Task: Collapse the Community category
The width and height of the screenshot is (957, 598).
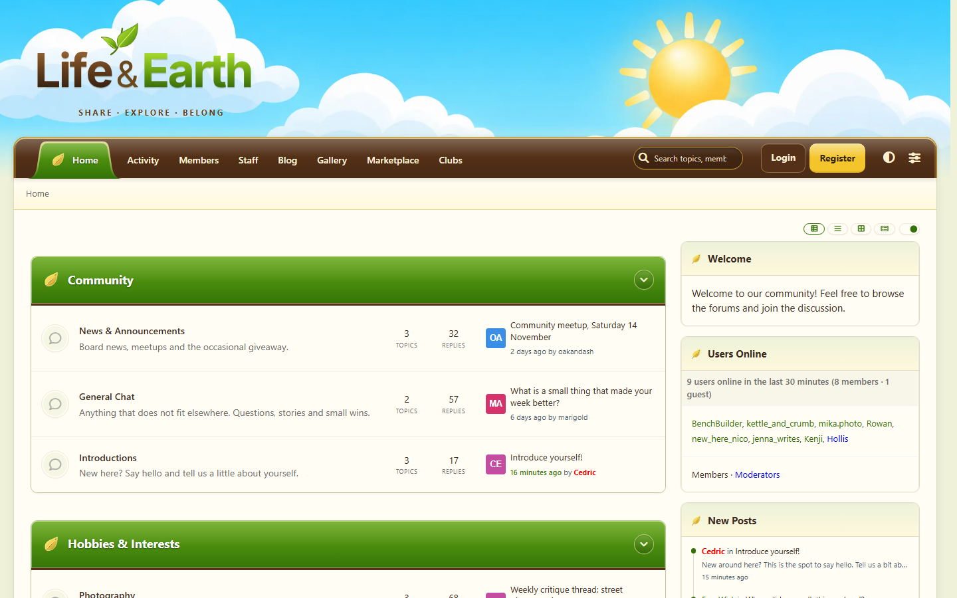Action: tap(643, 280)
